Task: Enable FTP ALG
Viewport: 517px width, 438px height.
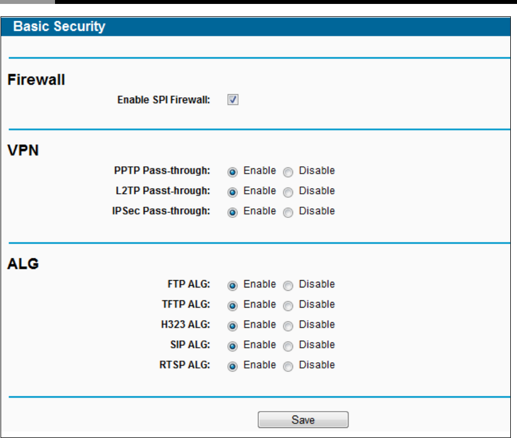Action: (x=232, y=286)
